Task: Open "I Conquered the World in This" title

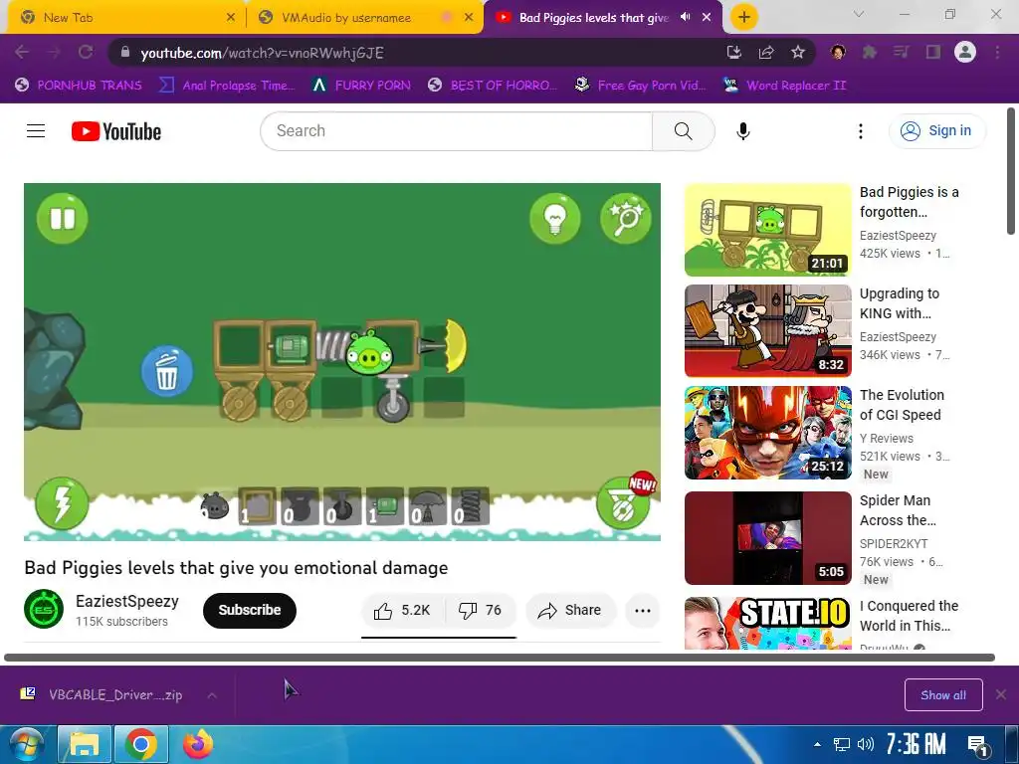Action: pos(910,615)
